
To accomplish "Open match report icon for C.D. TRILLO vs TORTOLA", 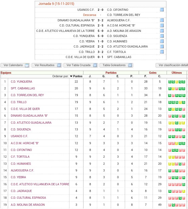I will click(162, 52).
